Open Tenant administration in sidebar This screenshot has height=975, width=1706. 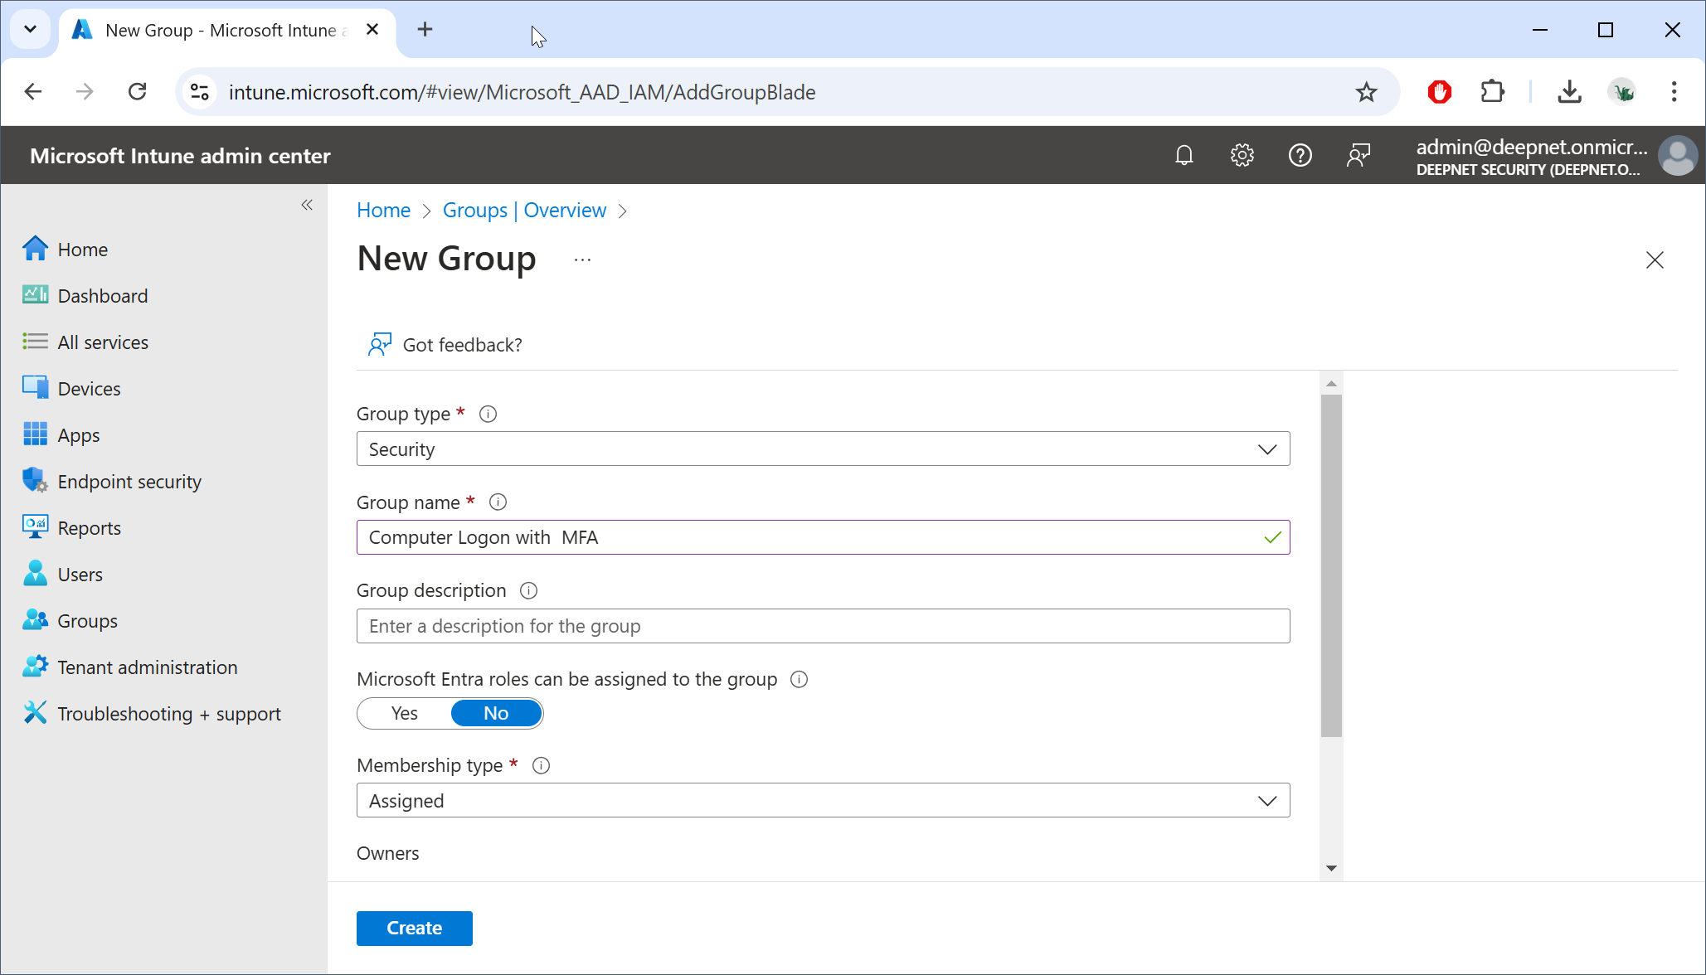(x=147, y=667)
